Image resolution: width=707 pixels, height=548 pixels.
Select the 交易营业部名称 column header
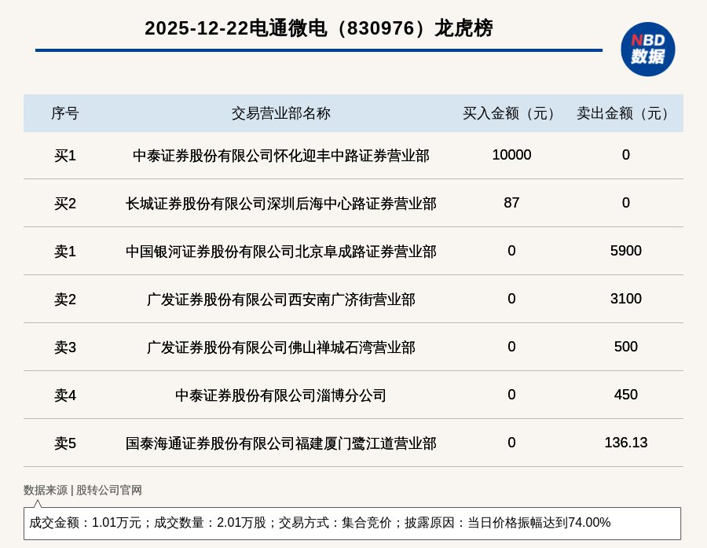pos(280,113)
